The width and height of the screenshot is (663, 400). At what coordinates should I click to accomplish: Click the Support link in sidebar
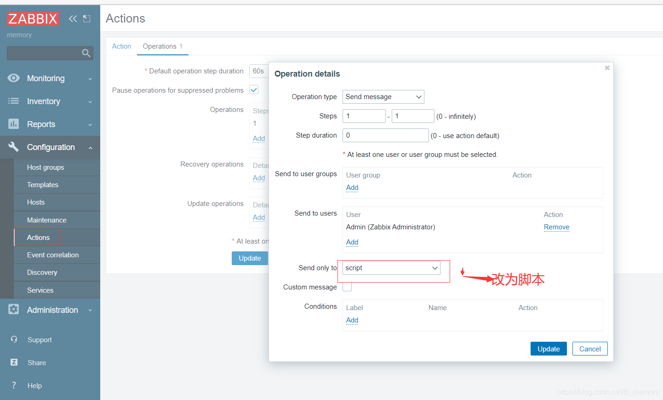40,340
